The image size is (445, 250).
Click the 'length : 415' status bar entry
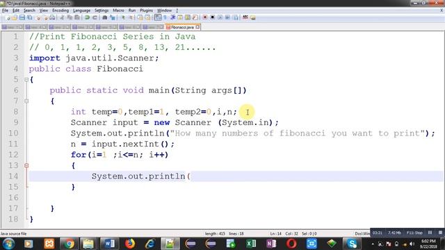pyautogui.click(x=215, y=234)
